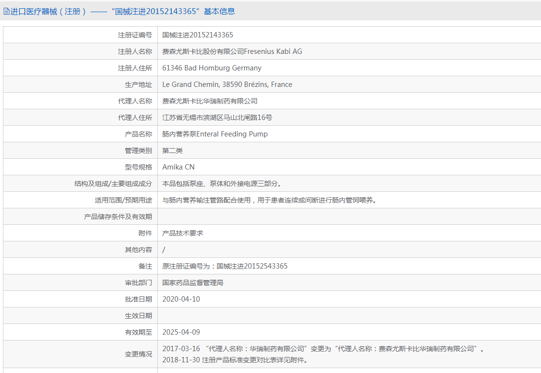Image resolution: width=541 pixels, height=373 pixels.
Task: Select agent name 费森尤斯卡比华瑞制药有限公司 in 代理人名称 row
Action: point(210,101)
